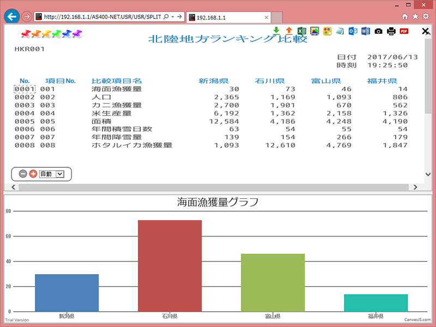Click the green 富山県 chart bar
Image resolution: width=436 pixels, height=327 pixels.
coord(273,282)
